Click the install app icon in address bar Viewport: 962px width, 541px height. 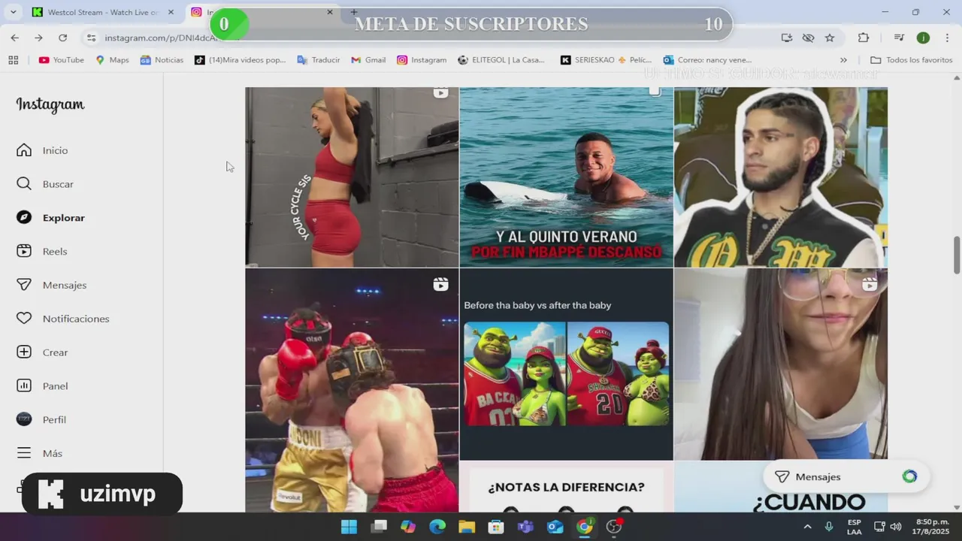pos(786,38)
